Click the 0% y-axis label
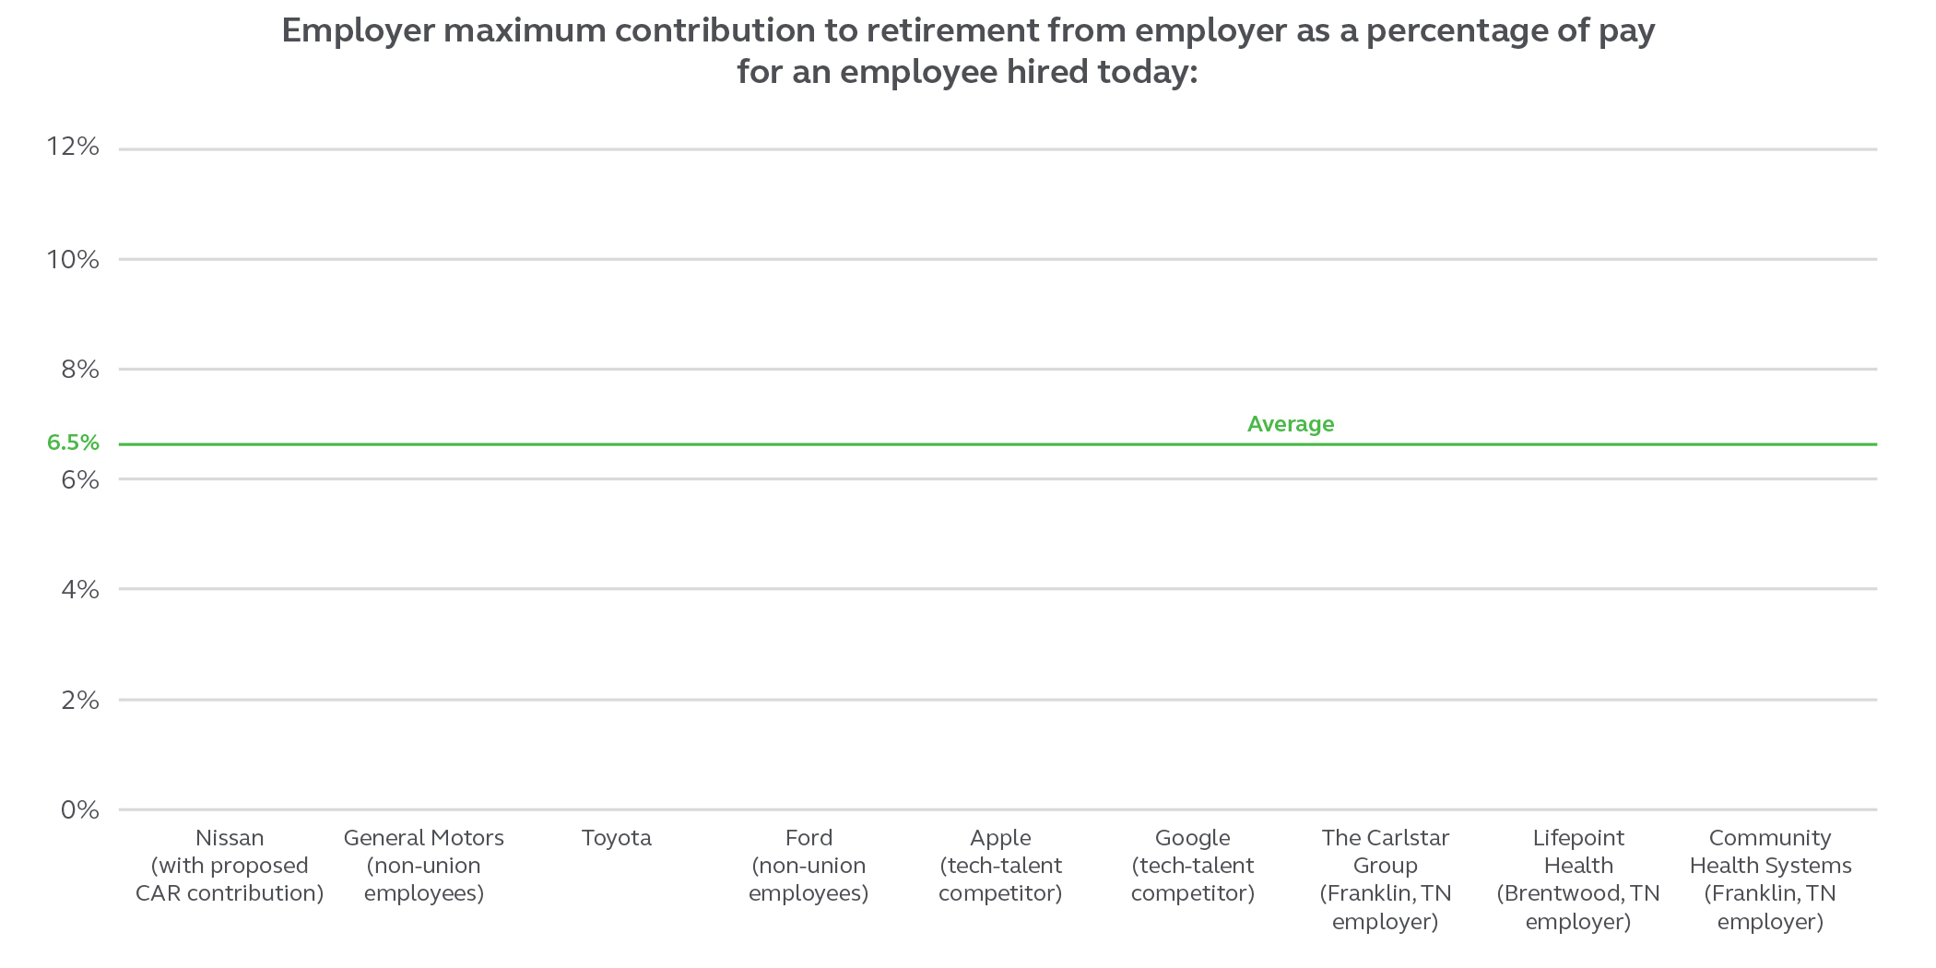 tap(80, 810)
